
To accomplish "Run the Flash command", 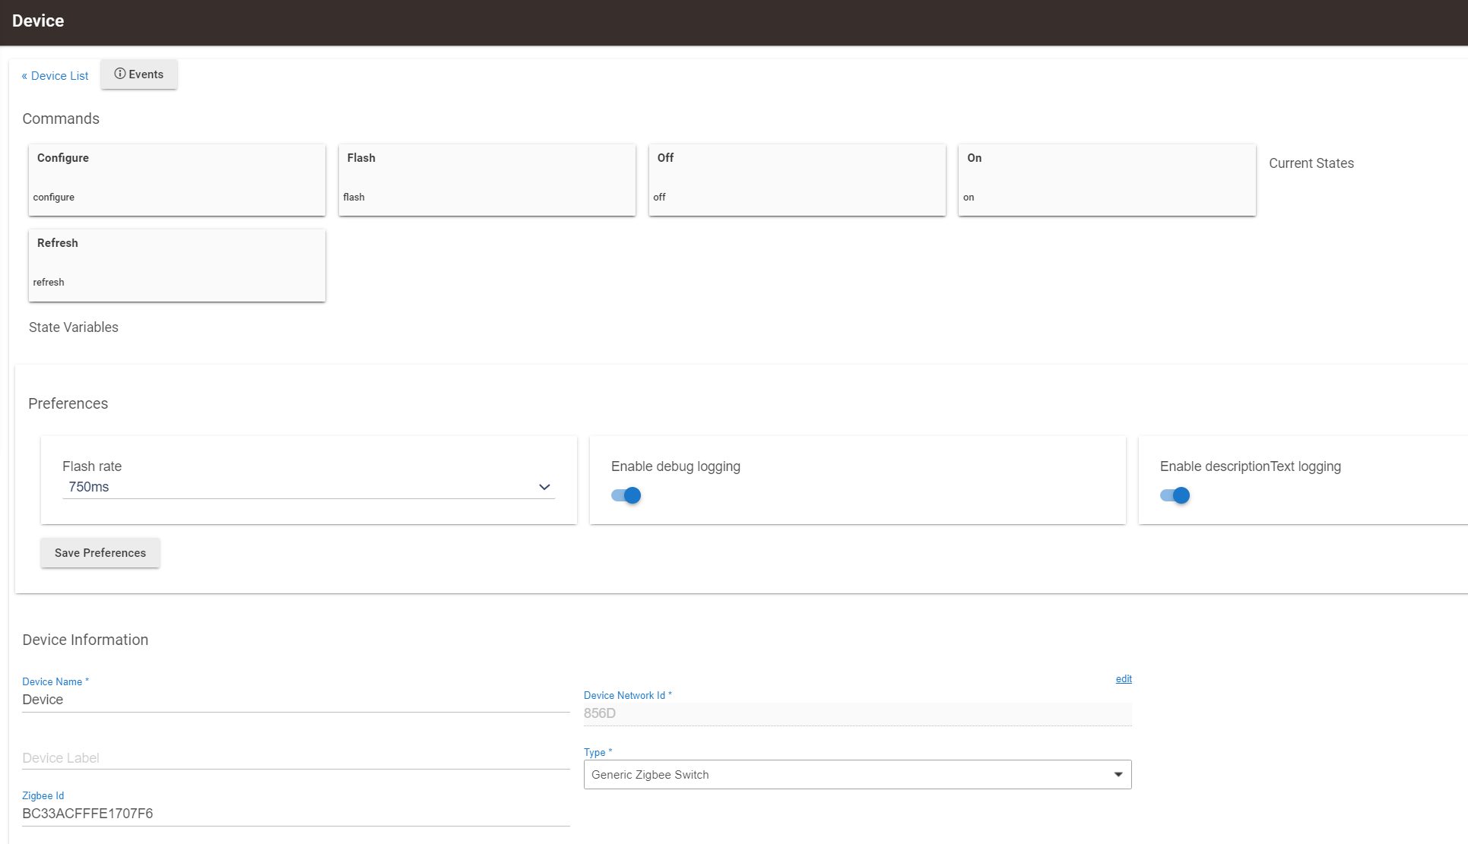I will 487,179.
